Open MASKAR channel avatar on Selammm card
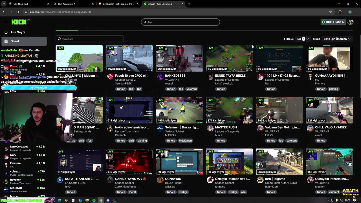361x203 pixels. tap(160, 128)
